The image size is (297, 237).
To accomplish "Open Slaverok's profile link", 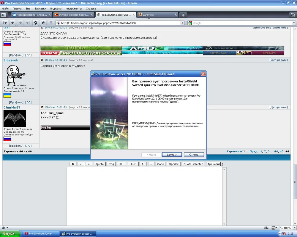I will (x=16, y=102).
